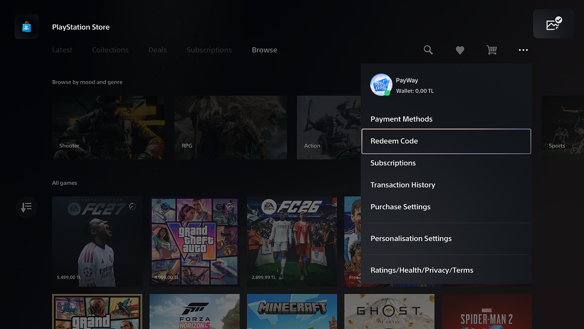This screenshot has height=329, width=584.
Task: Select the FC26 game cover
Action: pos(292,241)
